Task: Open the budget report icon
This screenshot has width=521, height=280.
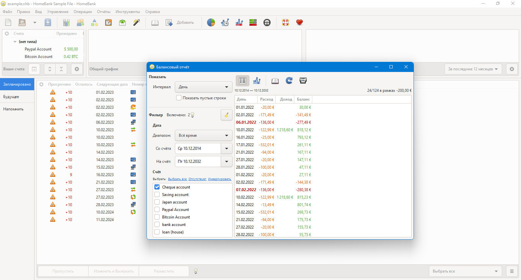Action: click(253, 22)
